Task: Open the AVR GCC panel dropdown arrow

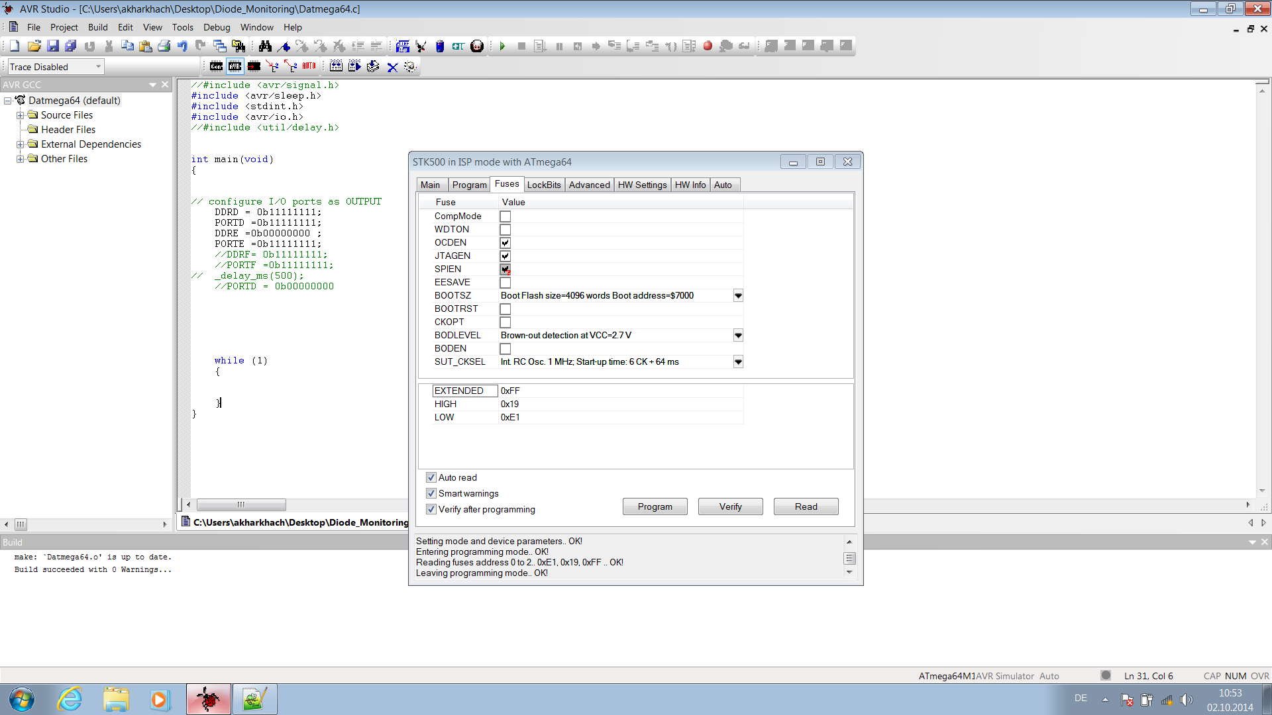Action: (152, 85)
